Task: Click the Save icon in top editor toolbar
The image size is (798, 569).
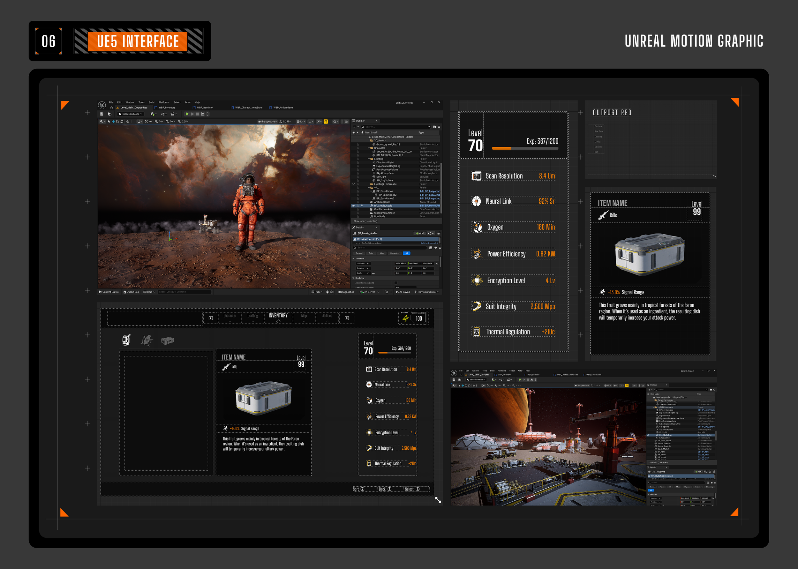Action: (x=102, y=114)
